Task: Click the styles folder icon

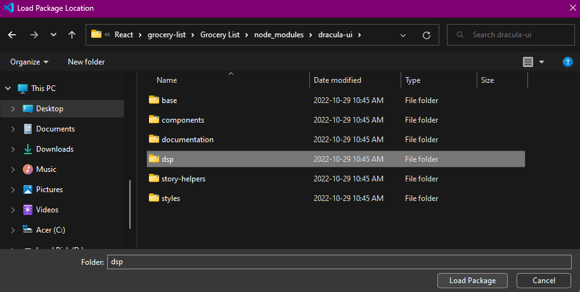Action: click(x=154, y=197)
